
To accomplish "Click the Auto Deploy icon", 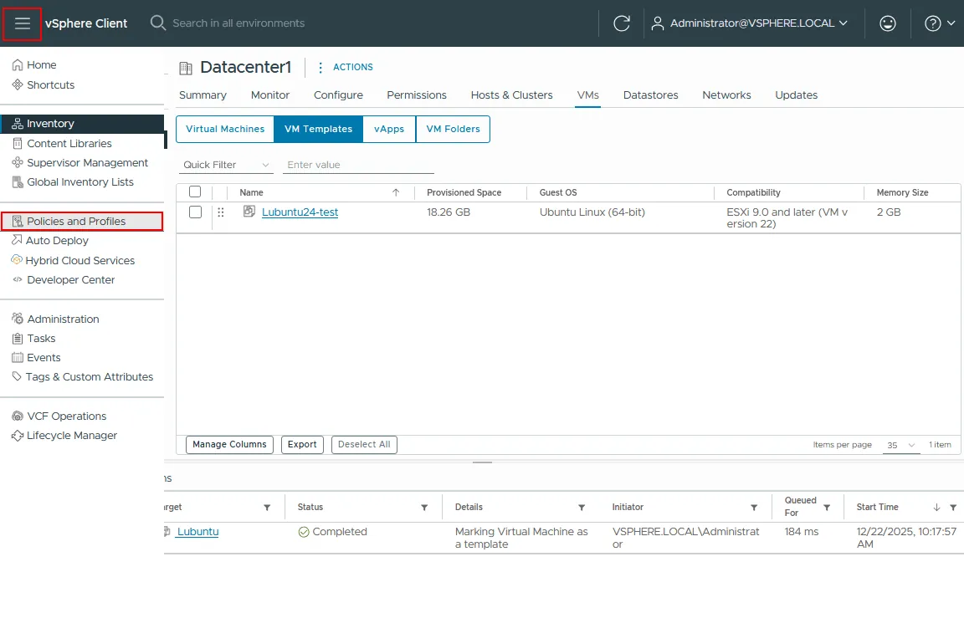I will point(18,240).
